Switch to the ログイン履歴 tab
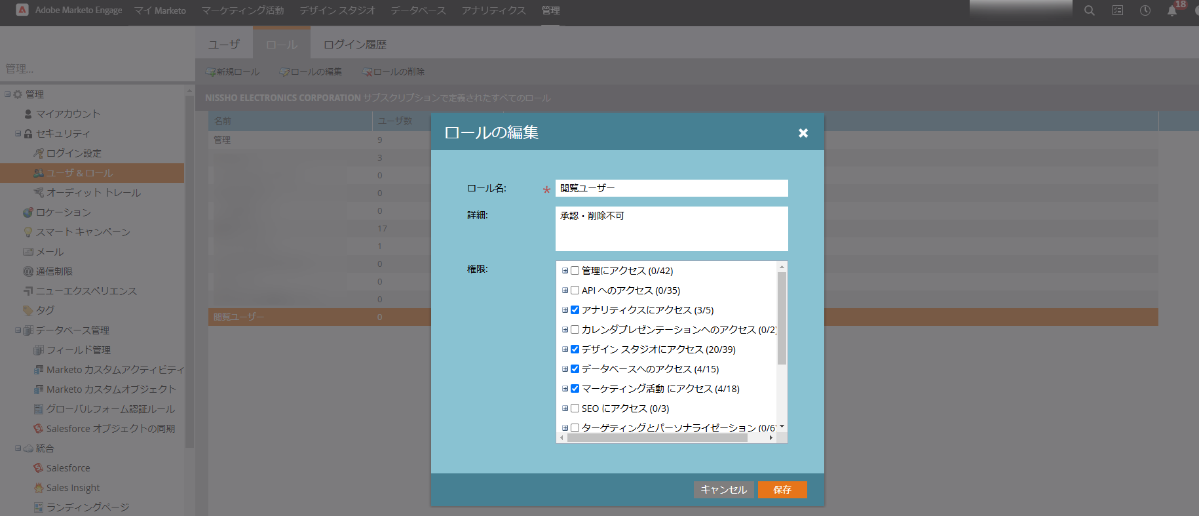1199x516 pixels. 355,45
